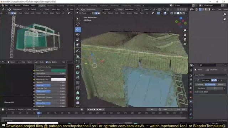Open the Mesh menu in main viewport
Image resolution: width=228 pixels, height=128 pixels.
(x=122, y=13)
